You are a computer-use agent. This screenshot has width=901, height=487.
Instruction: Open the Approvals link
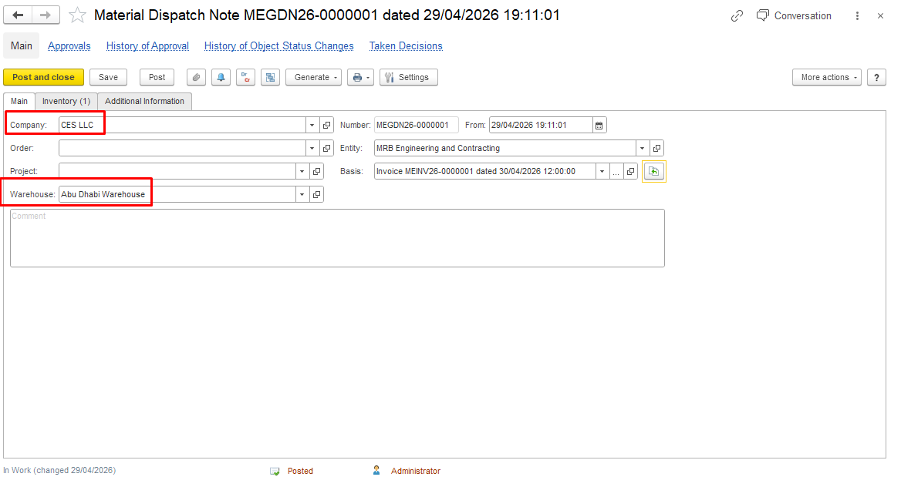click(x=69, y=46)
